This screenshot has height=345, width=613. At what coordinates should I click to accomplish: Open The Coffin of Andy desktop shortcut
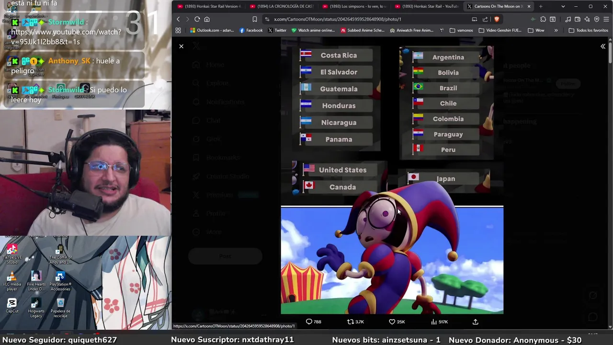coord(60,255)
